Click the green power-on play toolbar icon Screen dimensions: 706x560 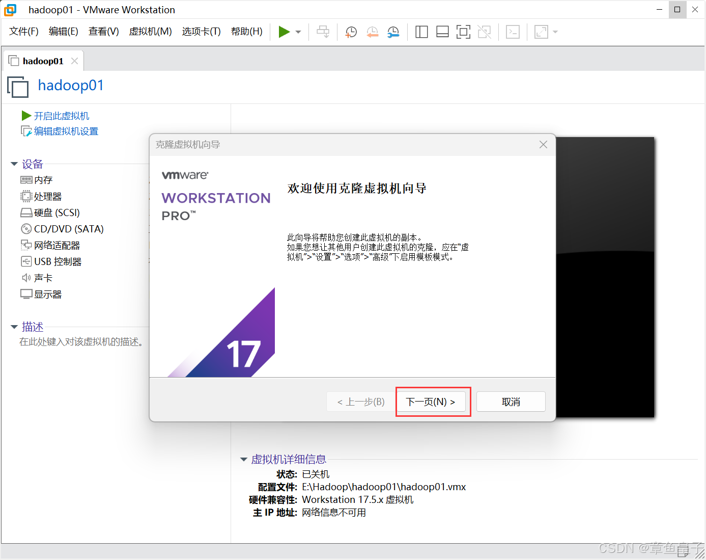284,32
